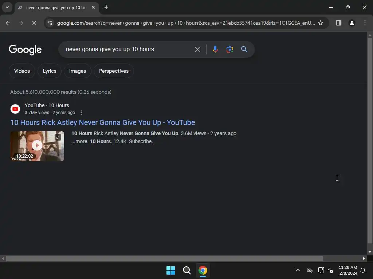The height and width of the screenshot is (279, 373).
Task: Open the 'About this result' three-dot menu
Action: click(81, 113)
